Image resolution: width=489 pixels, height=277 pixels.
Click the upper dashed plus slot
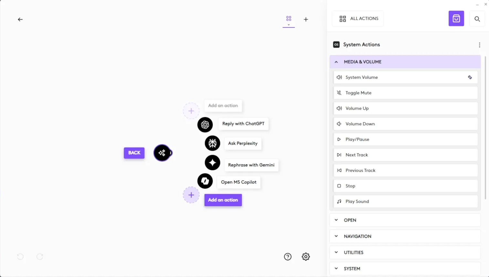coord(191,111)
